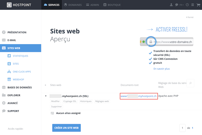Click the Sites S icon
The height and width of the screenshot is (135, 202).
(9, 64)
